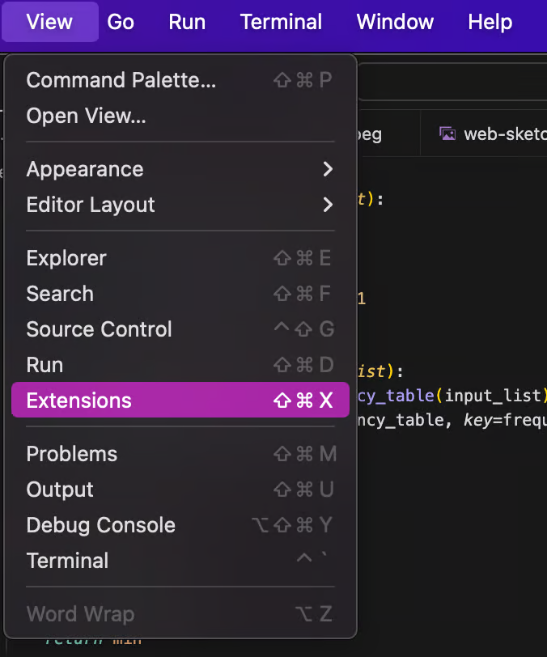Image resolution: width=547 pixels, height=657 pixels.
Task: Open the Help menu
Action: click(x=490, y=22)
